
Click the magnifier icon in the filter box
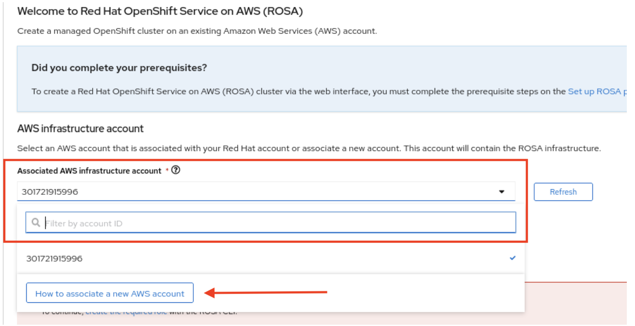click(x=36, y=222)
